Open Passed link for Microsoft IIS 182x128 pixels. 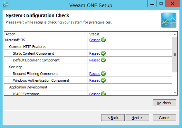[x=95, y=40]
